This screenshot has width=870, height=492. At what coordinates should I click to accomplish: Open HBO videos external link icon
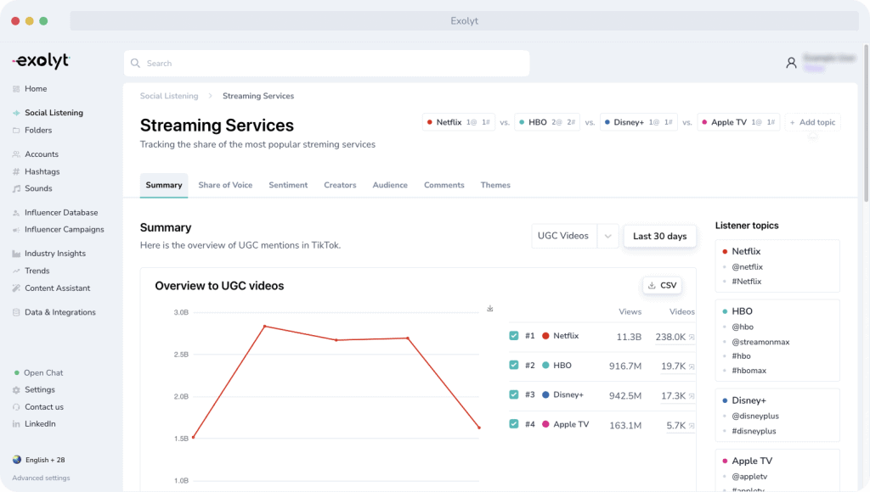pyautogui.click(x=692, y=366)
